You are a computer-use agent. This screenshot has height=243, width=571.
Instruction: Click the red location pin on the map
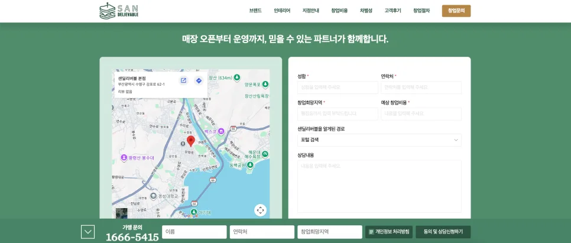(x=191, y=141)
